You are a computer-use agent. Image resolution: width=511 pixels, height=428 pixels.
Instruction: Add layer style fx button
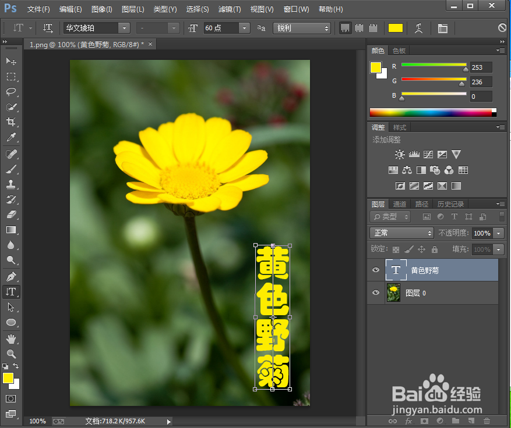pyautogui.click(x=408, y=421)
